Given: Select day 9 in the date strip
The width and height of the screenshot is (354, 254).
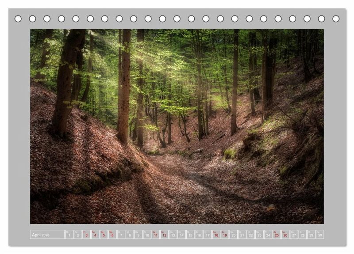Looking at the screenshot, I should point(139,235).
